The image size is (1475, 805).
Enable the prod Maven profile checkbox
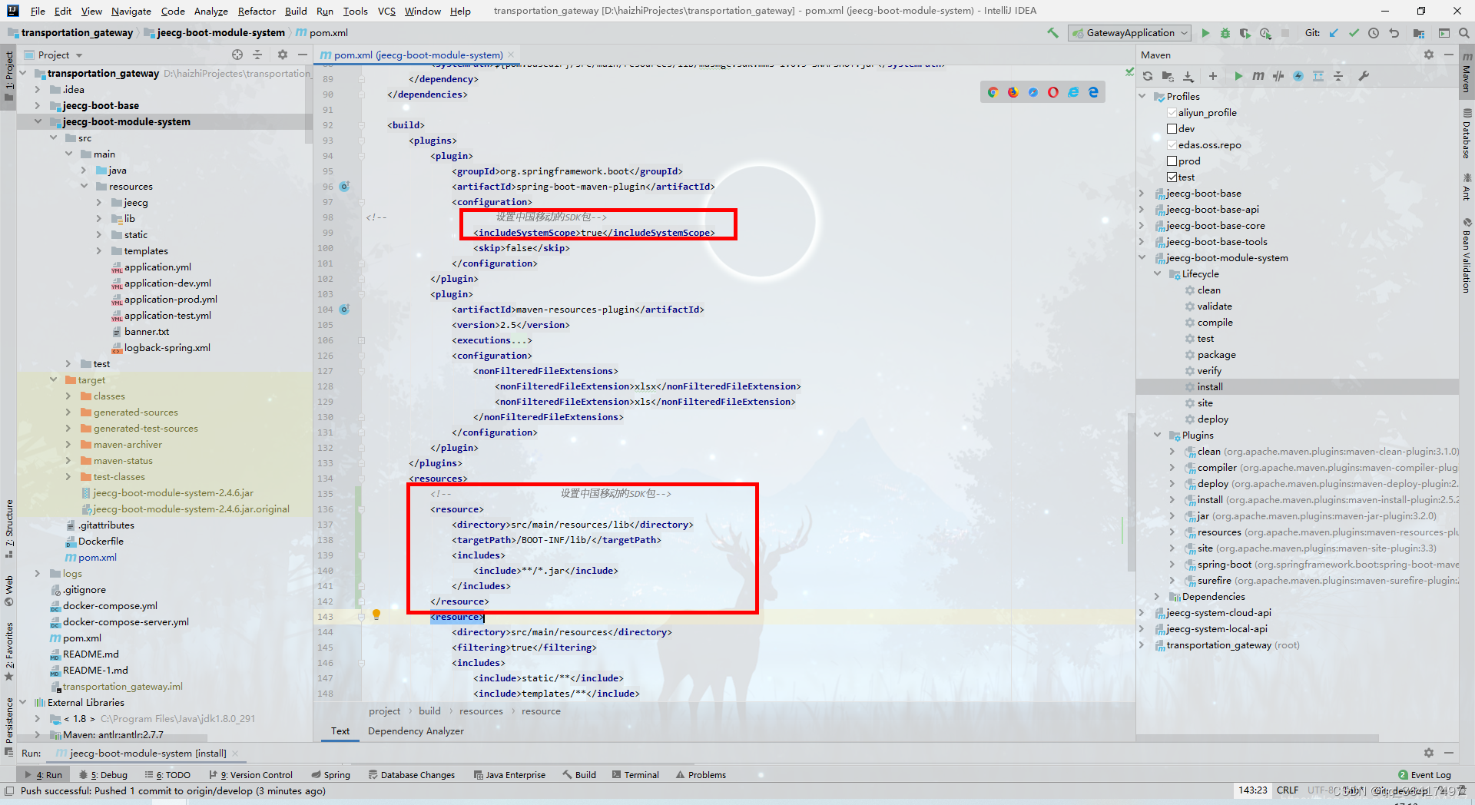(1172, 161)
